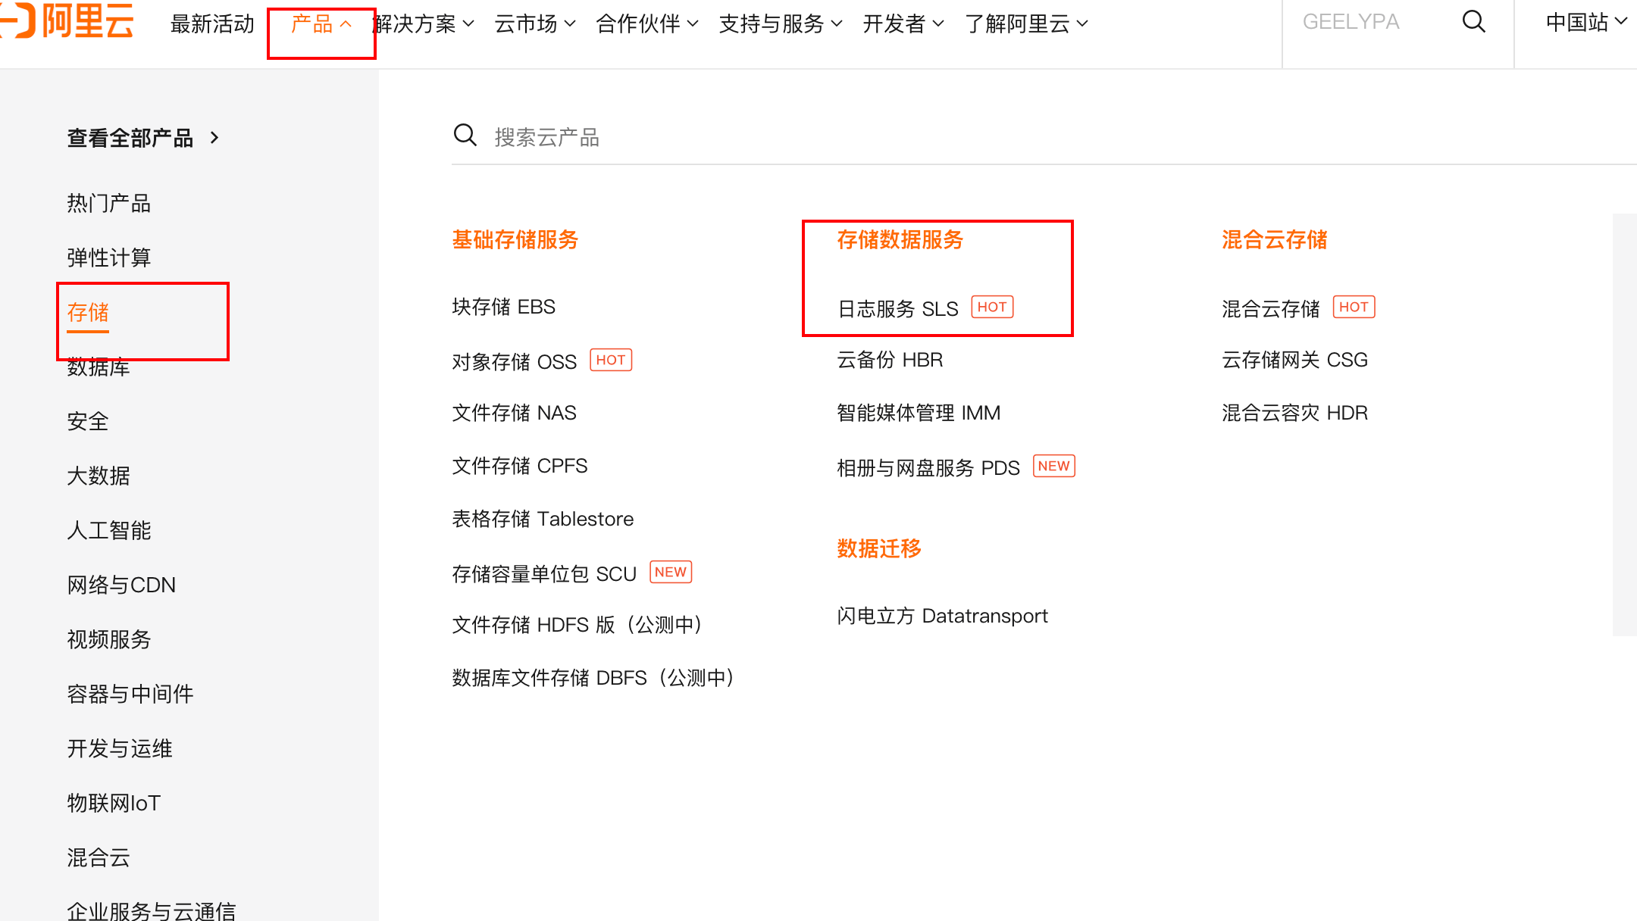This screenshot has height=921, width=1637.
Task: Click the 存储数据服务 section heading
Action: (x=900, y=240)
